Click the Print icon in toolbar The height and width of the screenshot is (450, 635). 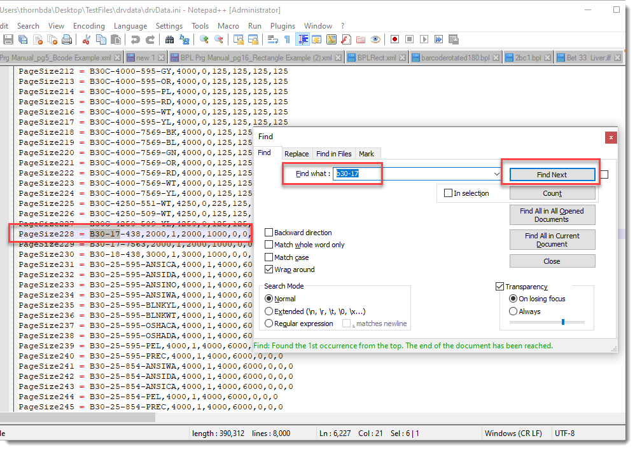(67, 39)
